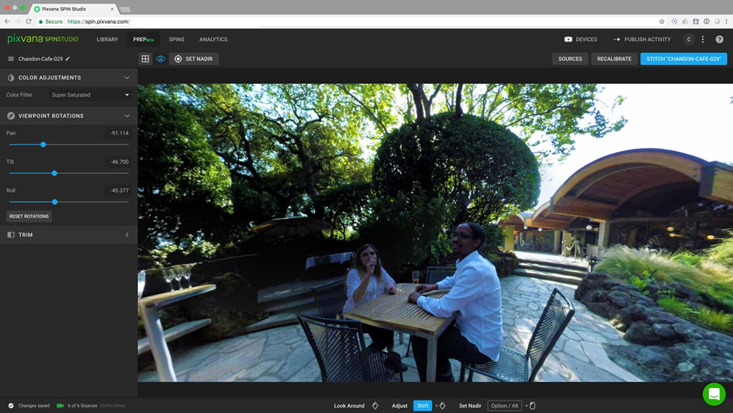The image size is (733, 413).
Task: Expand the Trim section
Action: [x=127, y=235]
